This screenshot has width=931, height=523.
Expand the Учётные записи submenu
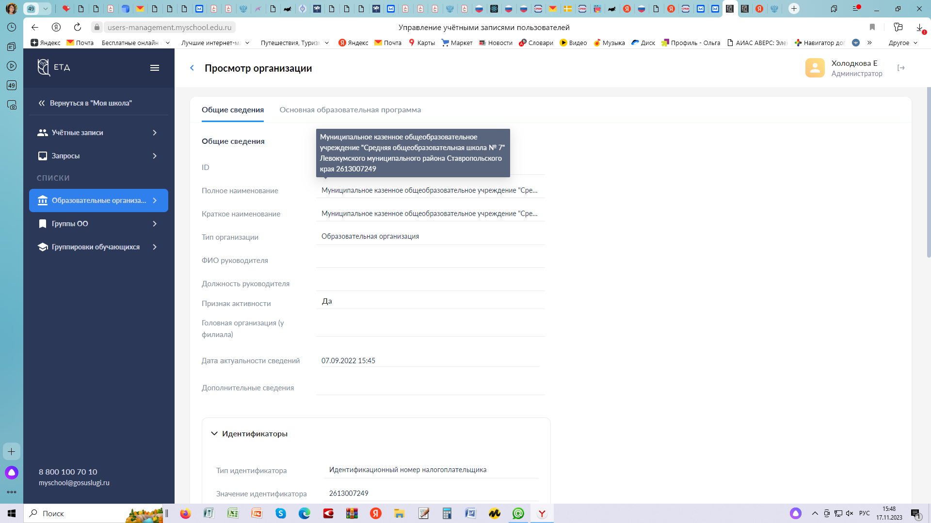(155, 133)
